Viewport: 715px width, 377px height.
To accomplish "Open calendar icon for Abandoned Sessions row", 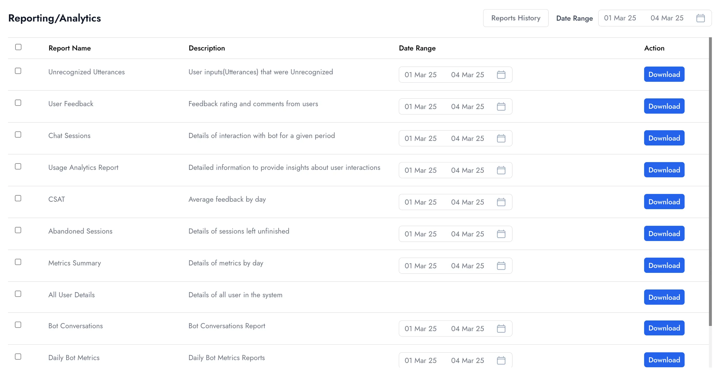I will [501, 234].
